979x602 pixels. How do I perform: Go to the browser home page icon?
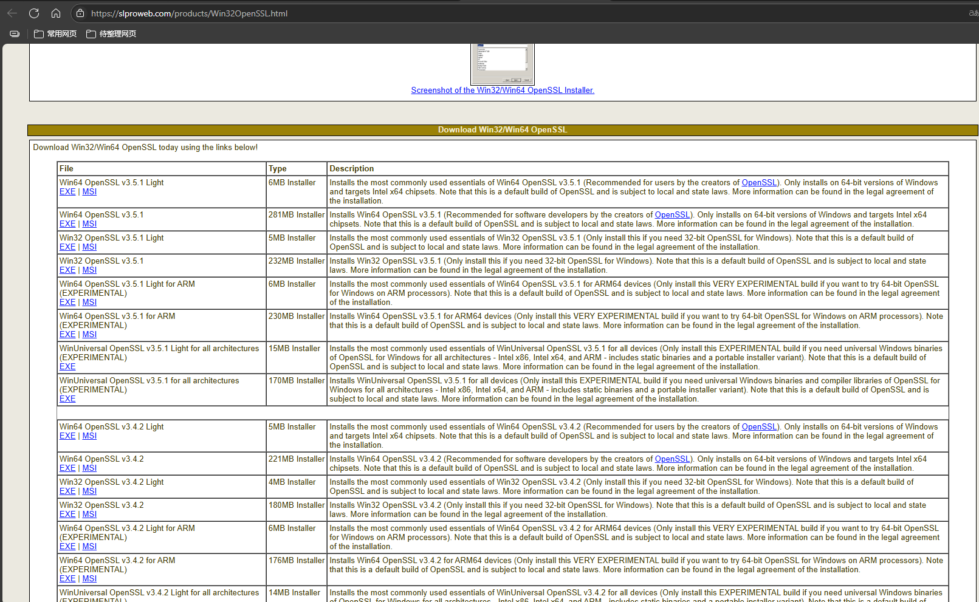56,13
